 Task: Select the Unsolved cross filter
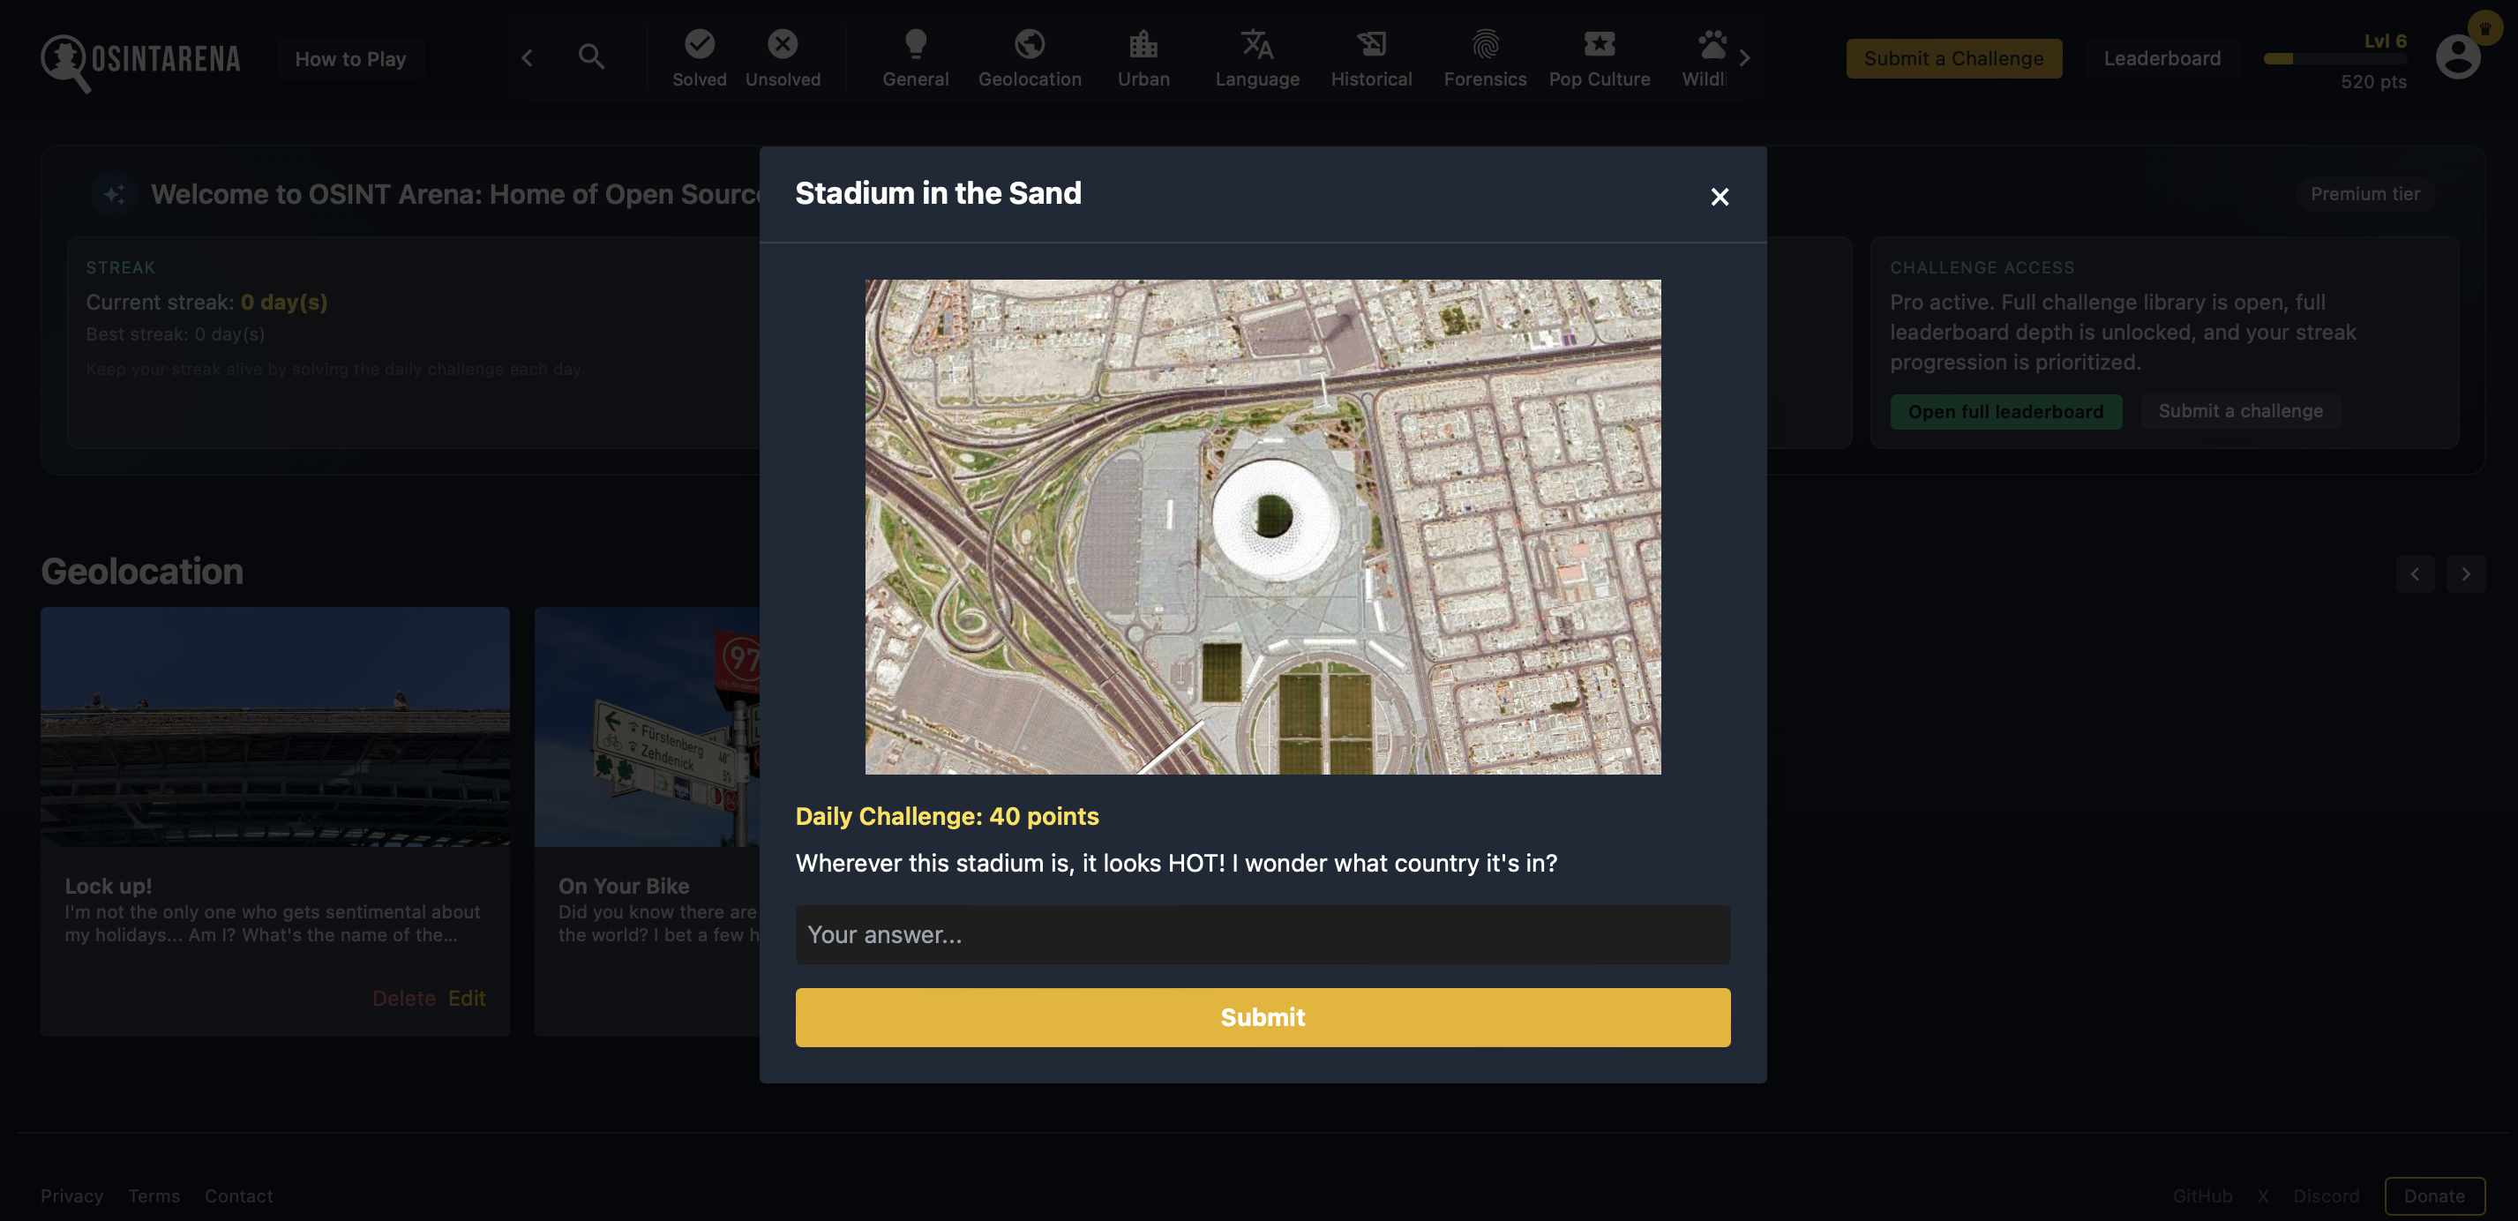[x=783, y=57]
